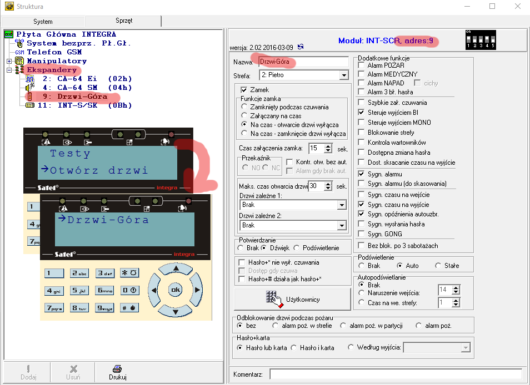Select Potwierdzanie Podświetlenie radio option
The width and height of the screenshot is (530, 385).
click(297, 248)
